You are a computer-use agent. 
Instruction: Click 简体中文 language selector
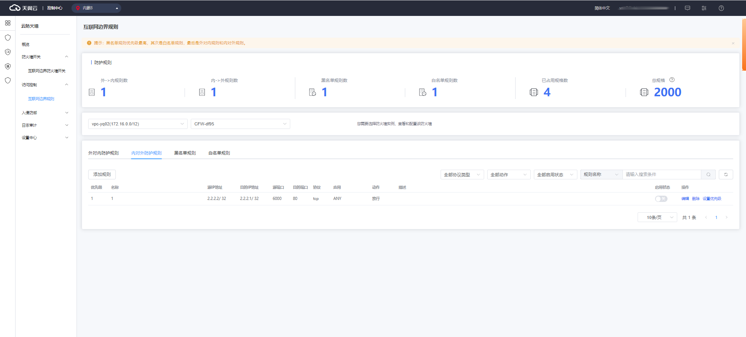[602, 8]
